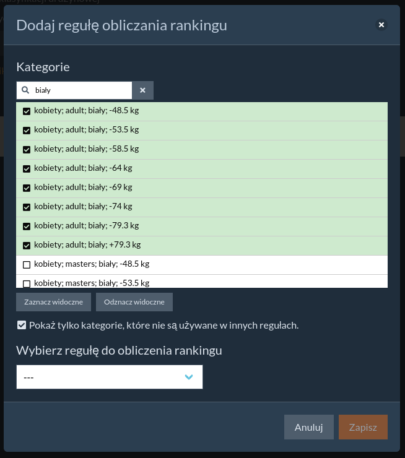Uncheck kobiety adult biały -53.5 kg
This screenshot has height=458, width=405.
click(x=27, y=131)
